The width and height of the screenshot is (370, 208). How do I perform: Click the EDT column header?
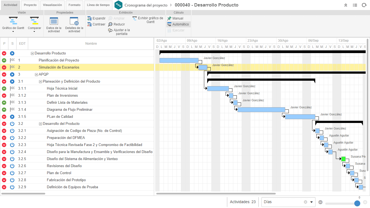22,44
